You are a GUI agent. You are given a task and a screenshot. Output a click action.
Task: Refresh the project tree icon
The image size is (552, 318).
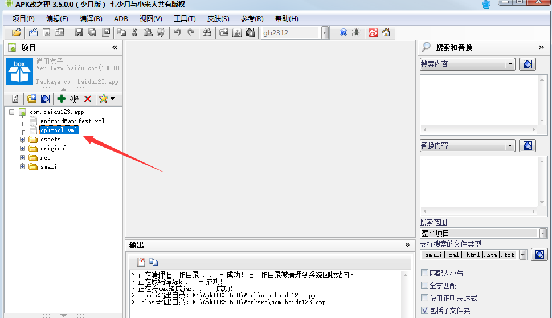tap(15, 99)
